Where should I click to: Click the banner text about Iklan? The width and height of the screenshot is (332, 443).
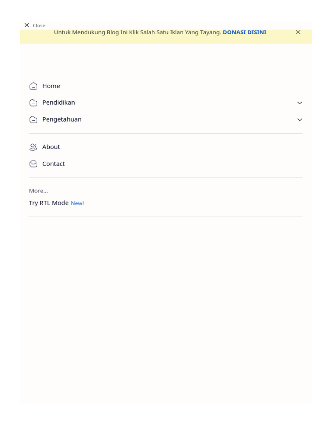(137, 32)
